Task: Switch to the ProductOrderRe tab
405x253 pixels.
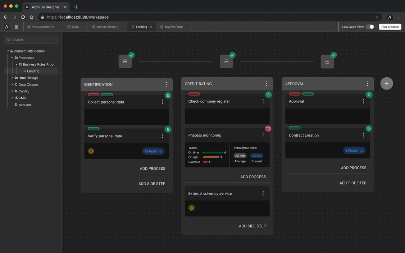Action: (x=43, y=27)
